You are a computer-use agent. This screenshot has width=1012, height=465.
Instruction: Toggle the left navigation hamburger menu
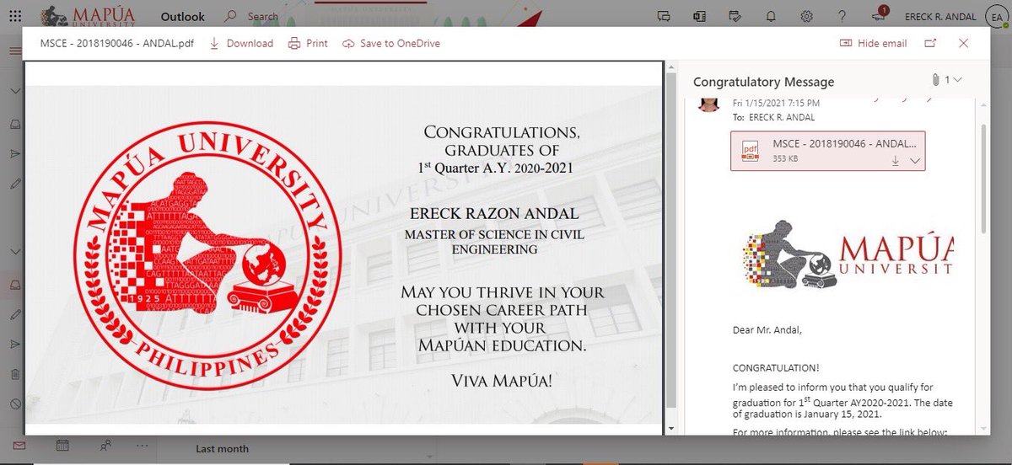pyautogui.click(x=15, y=51)
